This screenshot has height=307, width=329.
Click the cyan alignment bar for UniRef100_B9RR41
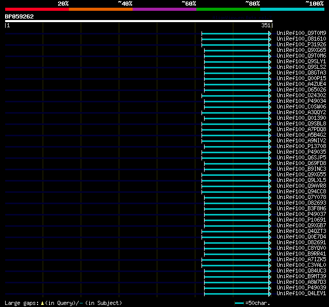pos(236,255)
